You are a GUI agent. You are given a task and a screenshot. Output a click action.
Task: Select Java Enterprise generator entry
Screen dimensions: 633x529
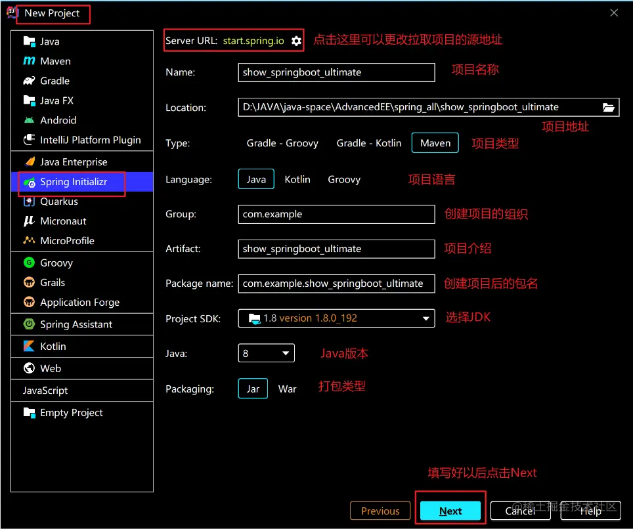click(x=82, y=162)
